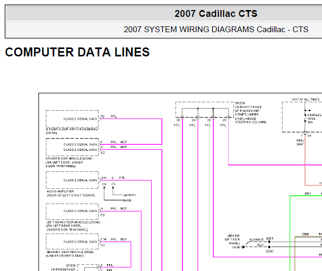Screen dimensions: 322x271
Task: Click the Class 2 Serial Data box of Memory Seat Module
Action: [x=72, y=241]
